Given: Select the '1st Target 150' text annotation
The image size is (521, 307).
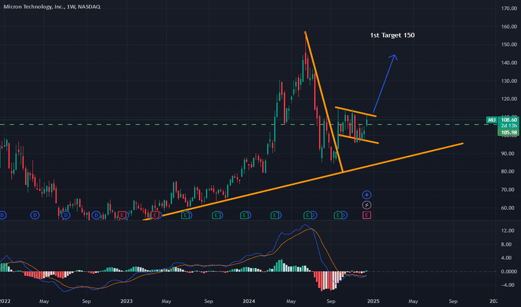Looking at the screenshot, I should [392, 35].
